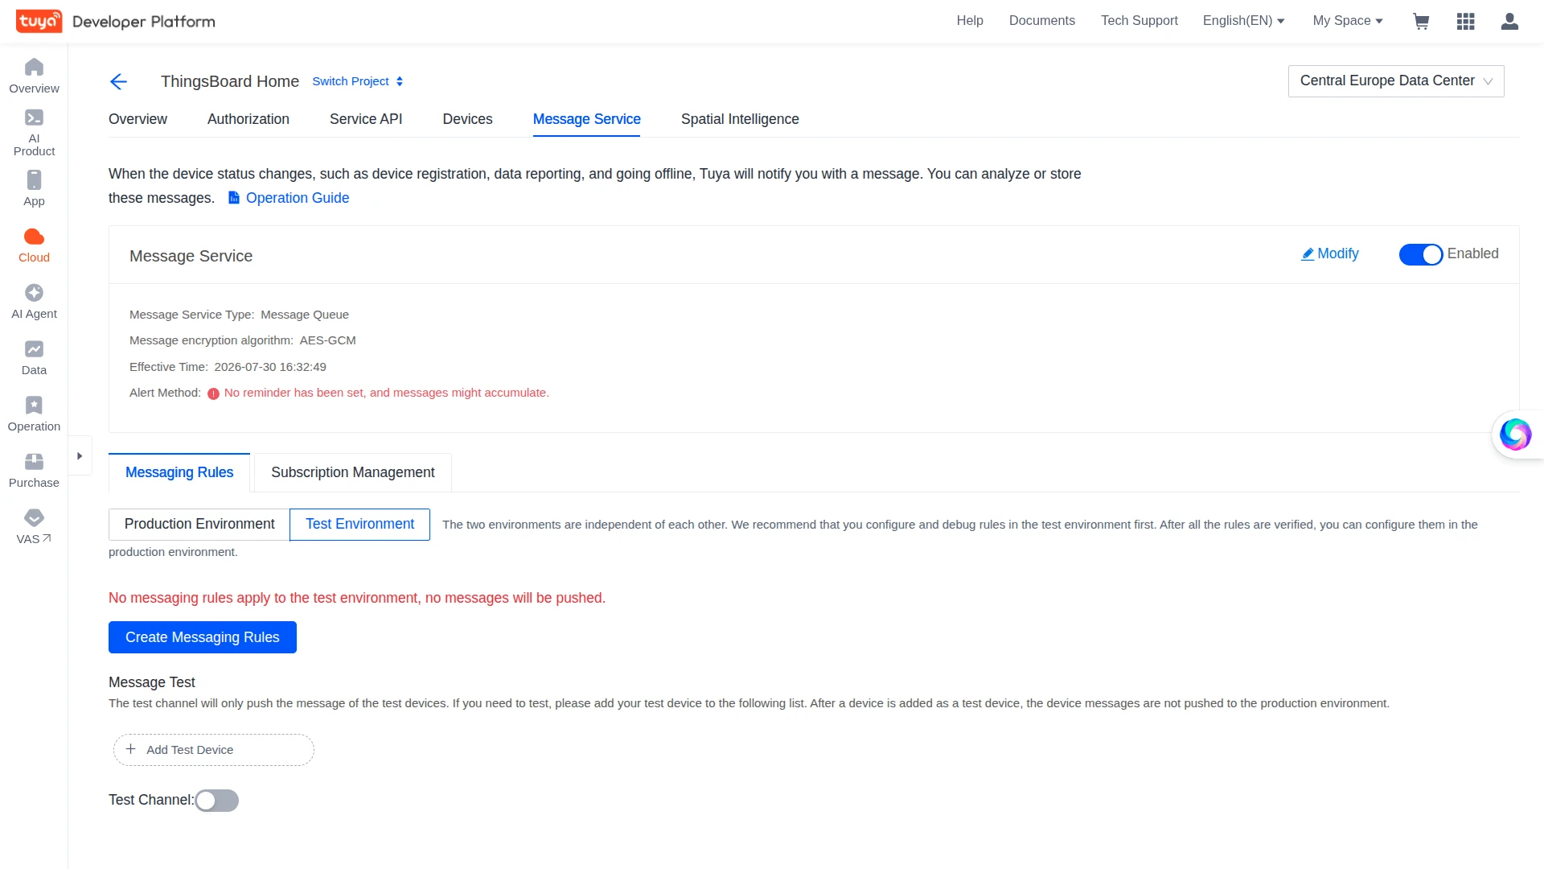Open the Operation Guide link
This screenshot has height=869, width=1544.
(x=298, y=198)
